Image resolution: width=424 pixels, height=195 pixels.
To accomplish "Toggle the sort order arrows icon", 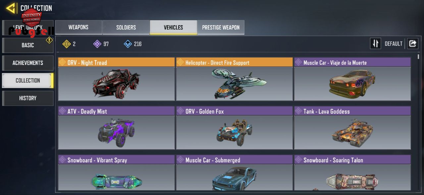I will pyautogui.click(x=376, y=44).
